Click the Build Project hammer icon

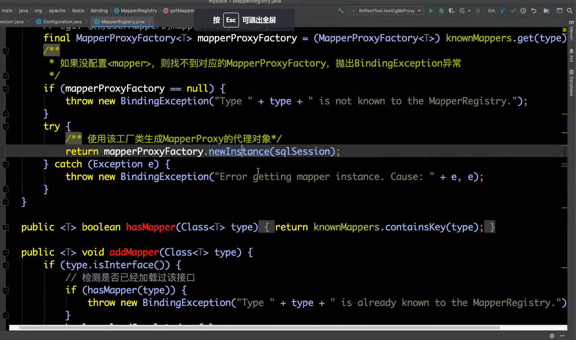[x=341, y=11]
